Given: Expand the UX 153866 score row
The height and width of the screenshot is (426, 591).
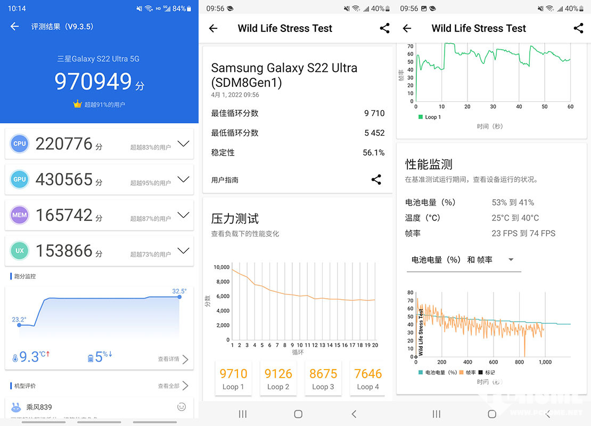Looking at the screenshot, I should click(183, 251).
